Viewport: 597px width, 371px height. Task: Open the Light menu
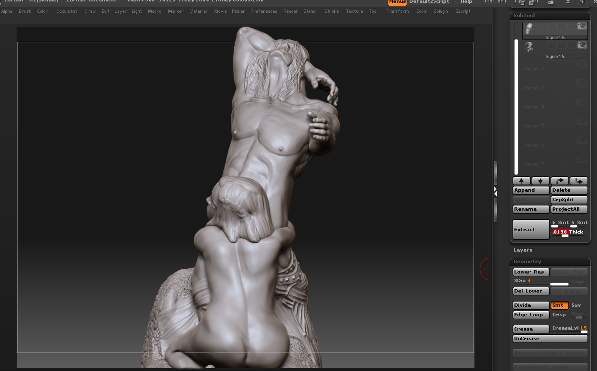(x=137, y=11)
